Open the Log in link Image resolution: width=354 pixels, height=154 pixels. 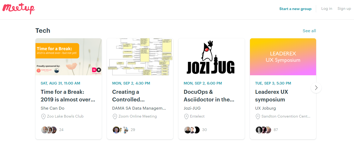(x=327, y=8)
